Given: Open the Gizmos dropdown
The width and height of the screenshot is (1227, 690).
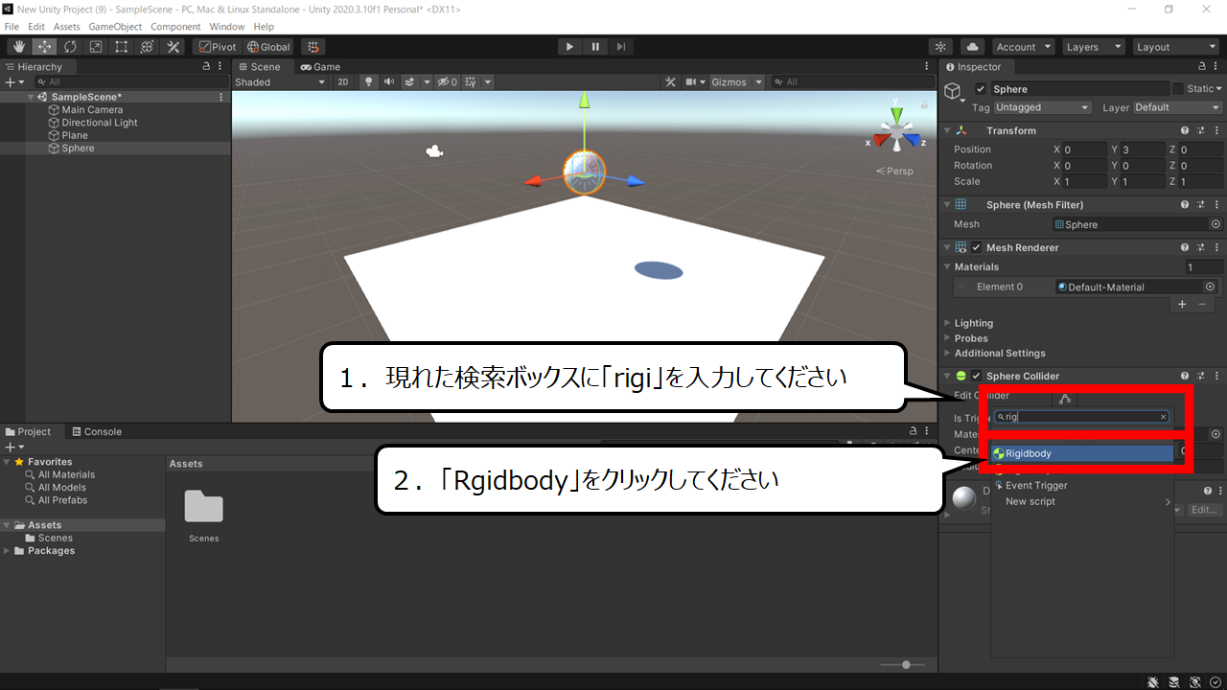Looking at the screenshot, I should (x=736, y=82).
